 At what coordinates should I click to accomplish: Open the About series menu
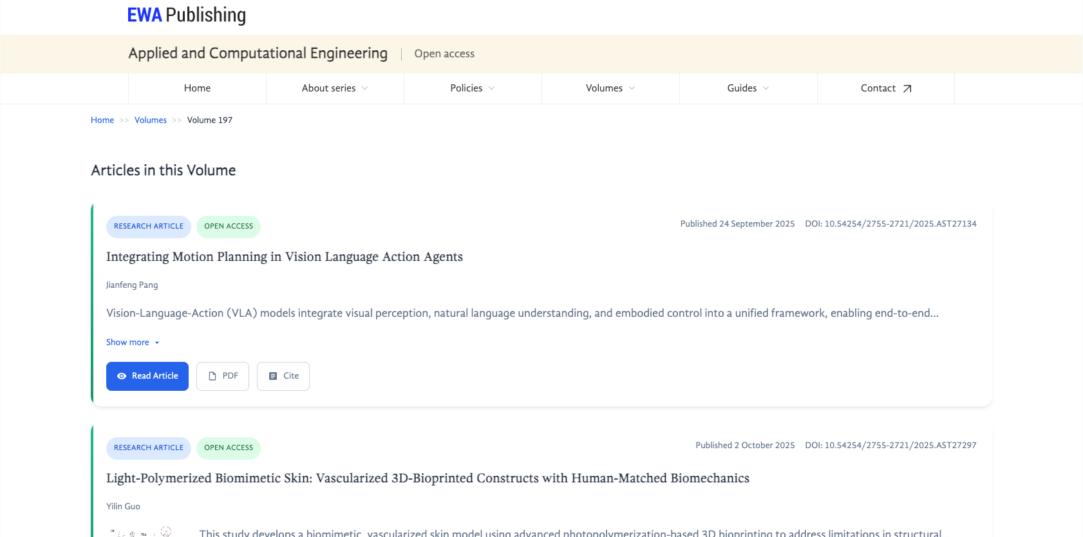tap(335, 88)
